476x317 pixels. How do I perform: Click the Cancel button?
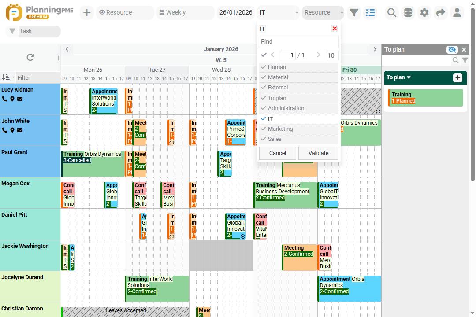278,153
